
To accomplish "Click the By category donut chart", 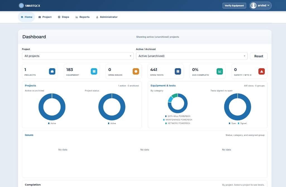I will click(178, 103).
